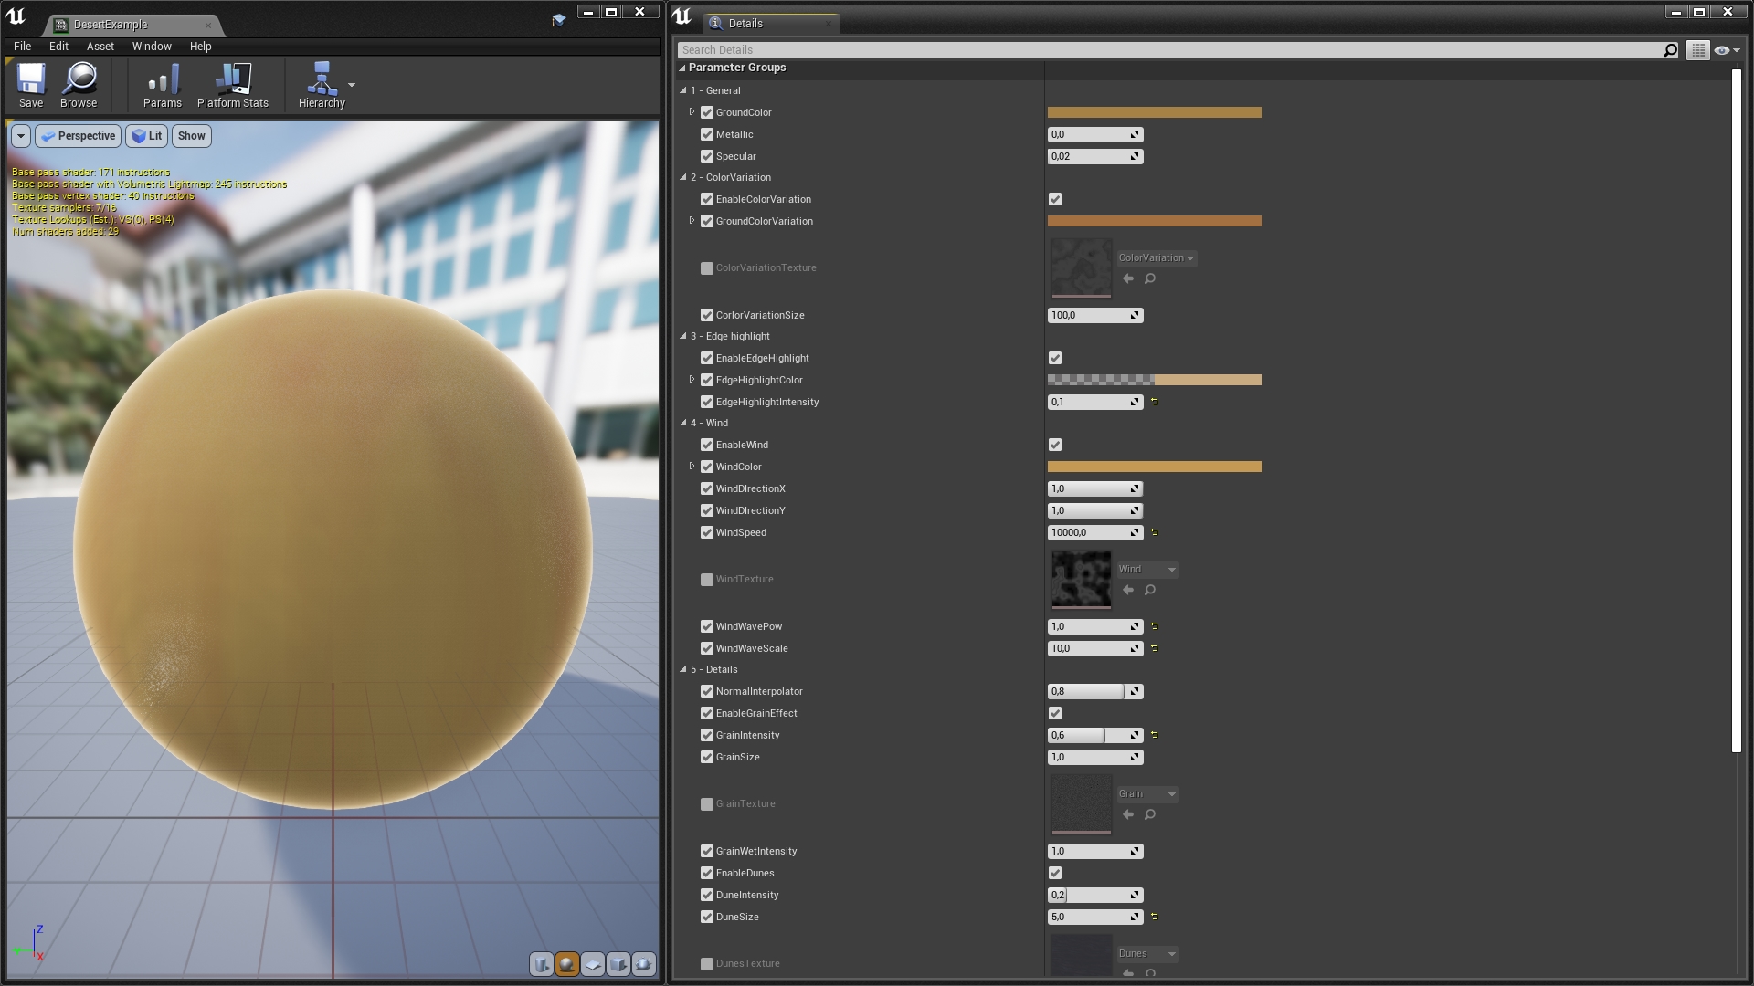Click the WindColor color swatch

coord(1154,467)
